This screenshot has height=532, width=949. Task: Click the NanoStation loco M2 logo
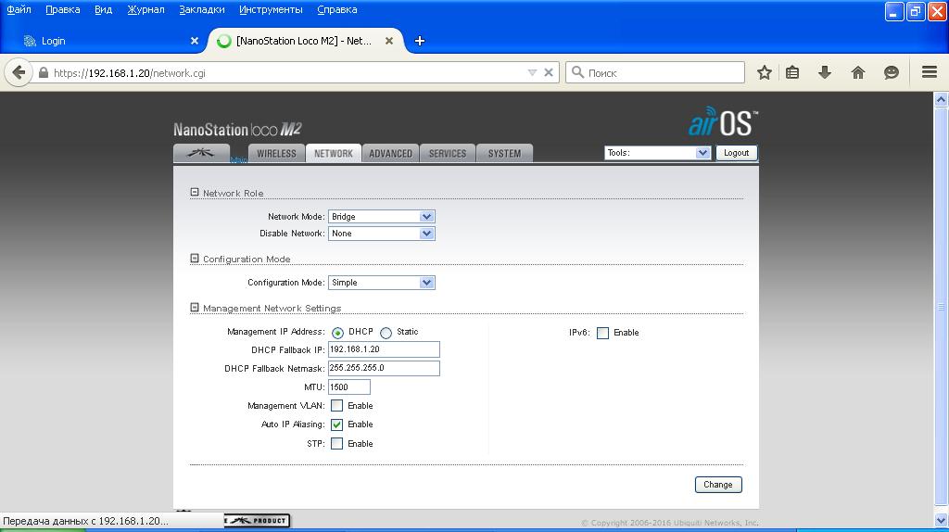[x=238, y=129]
